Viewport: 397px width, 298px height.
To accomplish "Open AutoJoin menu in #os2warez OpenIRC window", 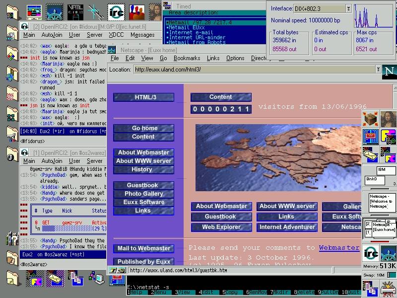I will (52, 161).
